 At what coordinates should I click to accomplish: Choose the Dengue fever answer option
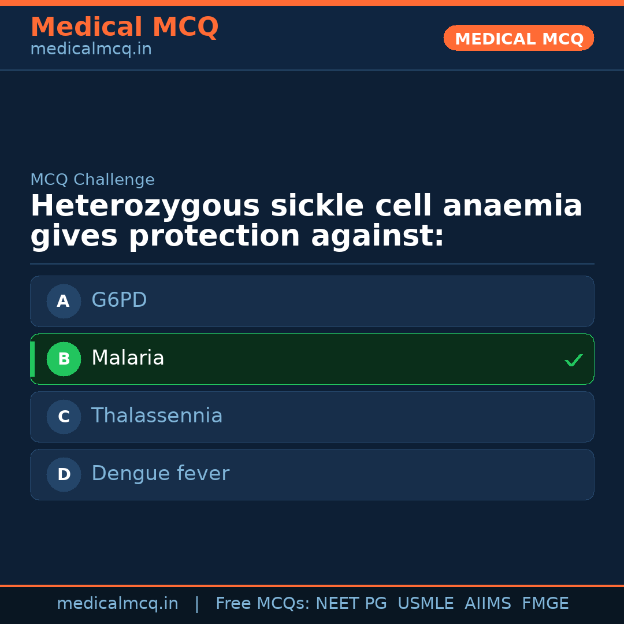click(x=312, y=474)
